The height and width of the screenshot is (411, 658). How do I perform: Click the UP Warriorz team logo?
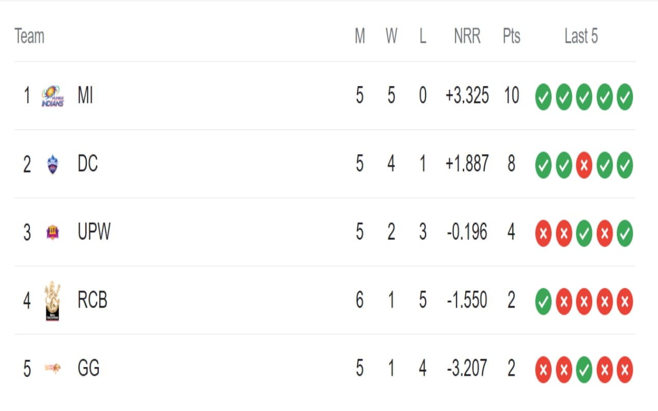click(52, 232)
